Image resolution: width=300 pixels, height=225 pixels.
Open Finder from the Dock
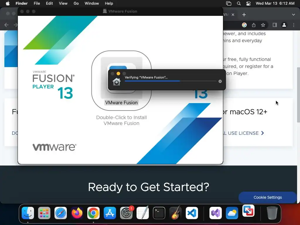tap(28, 213)
